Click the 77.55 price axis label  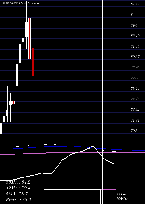tap(135, 78)
